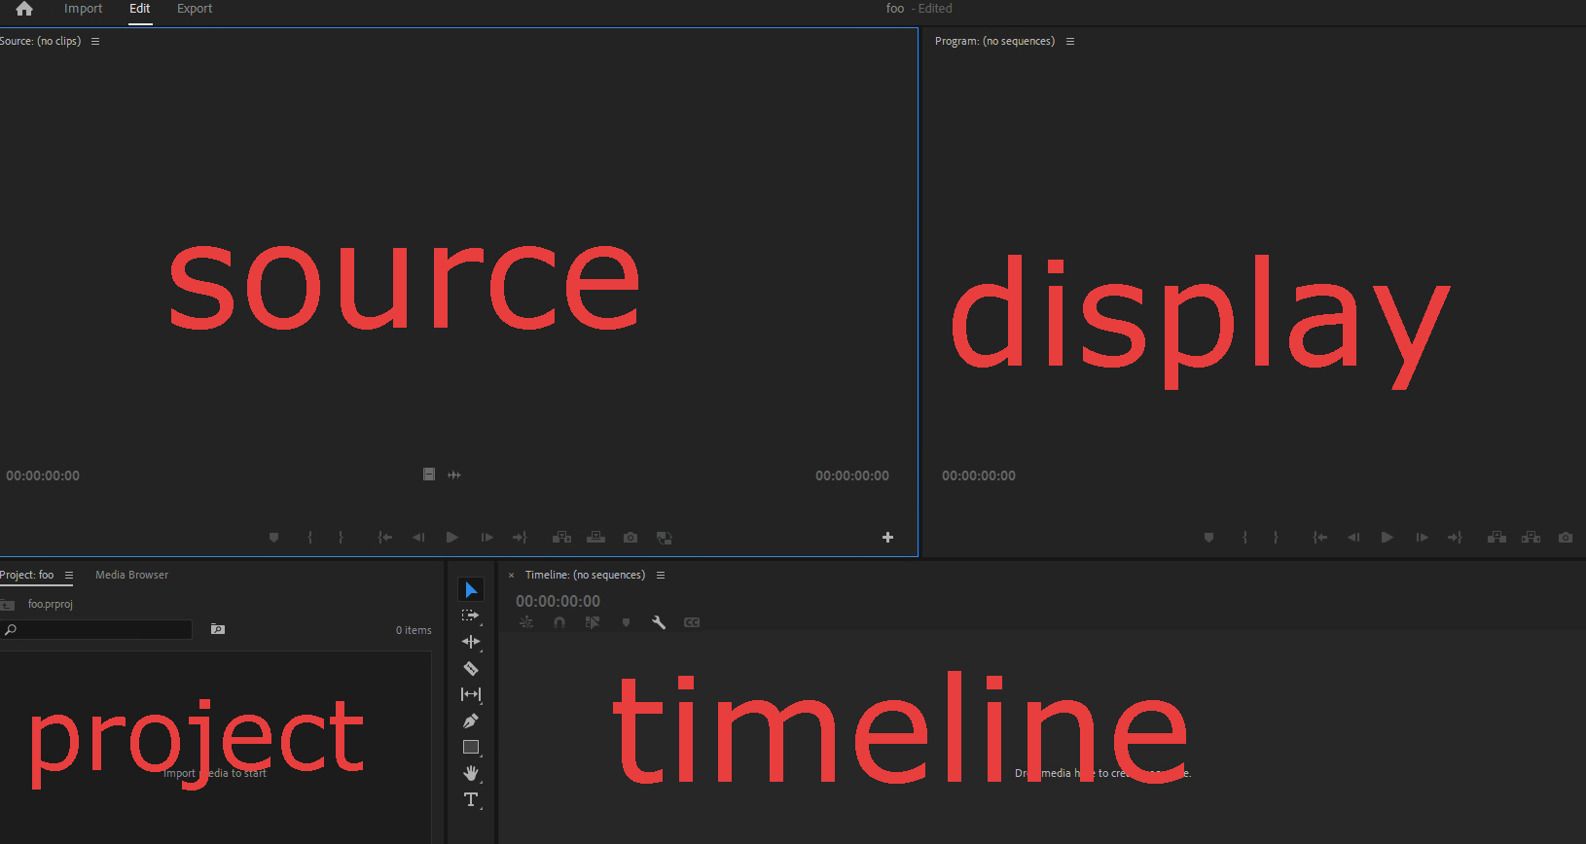The image size is (1586, 844).
Task: Open the Timeline panel hamburger menu
Action: point(661,576)
